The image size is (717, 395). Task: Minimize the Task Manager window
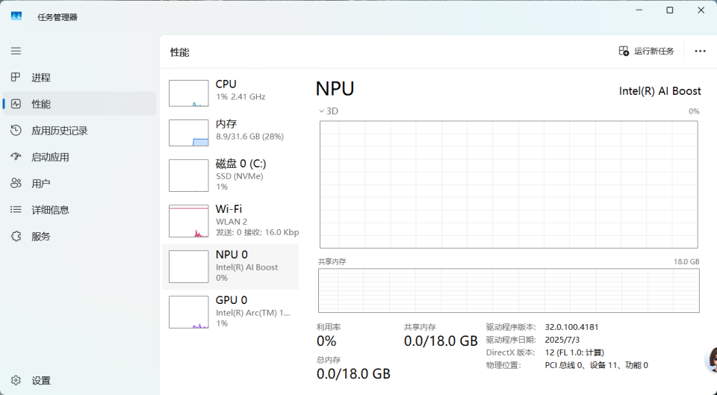tap(639, 10)
